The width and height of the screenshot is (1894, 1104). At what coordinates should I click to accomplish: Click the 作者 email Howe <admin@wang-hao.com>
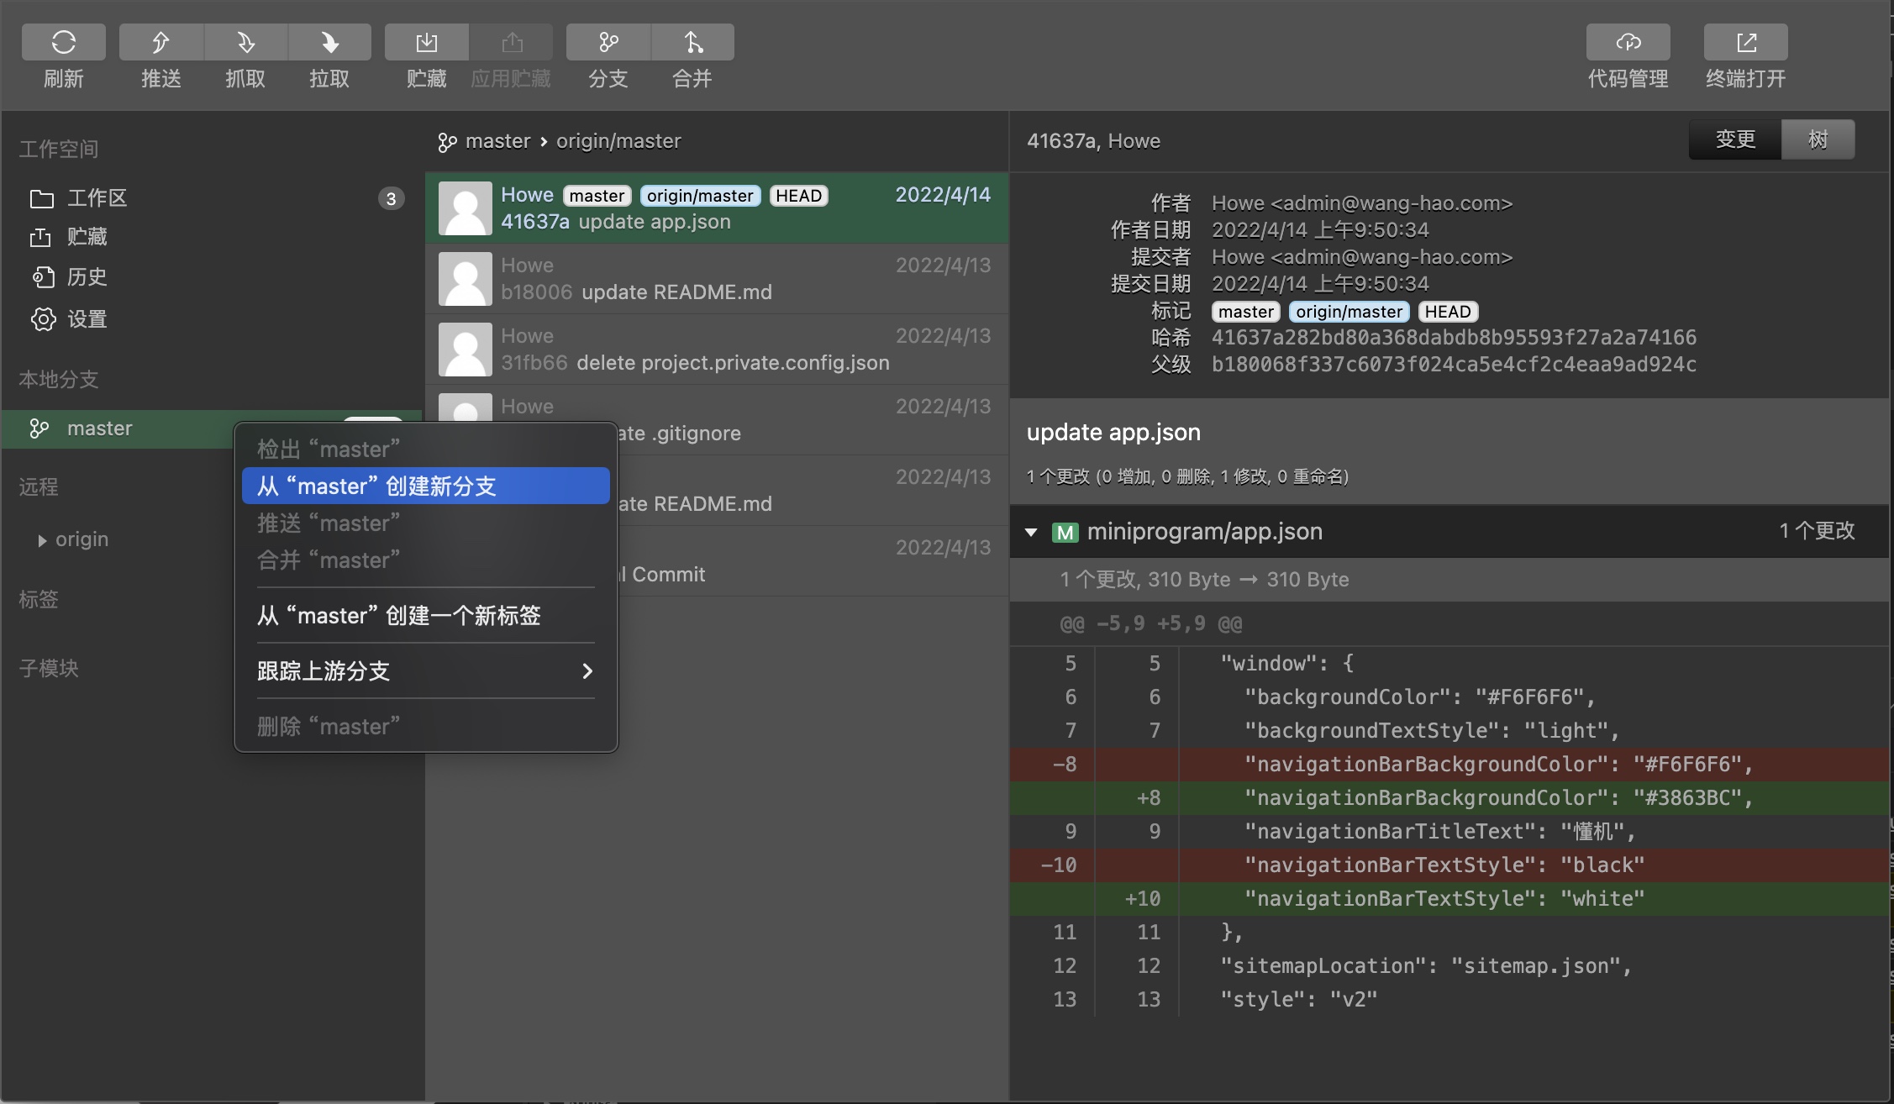click(1362, 203)
